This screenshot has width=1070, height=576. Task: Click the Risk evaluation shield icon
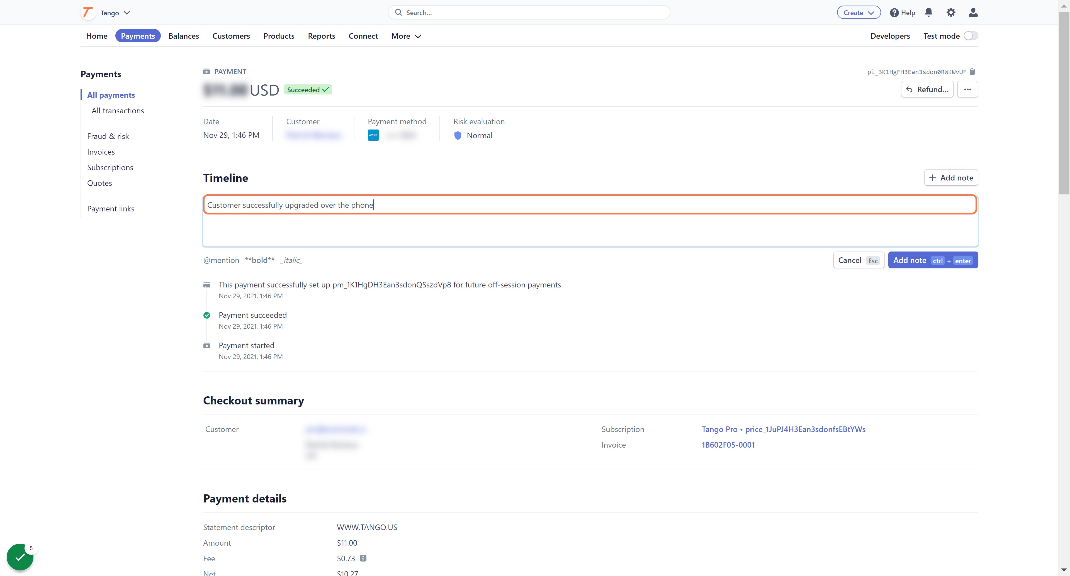pos(458,135)
